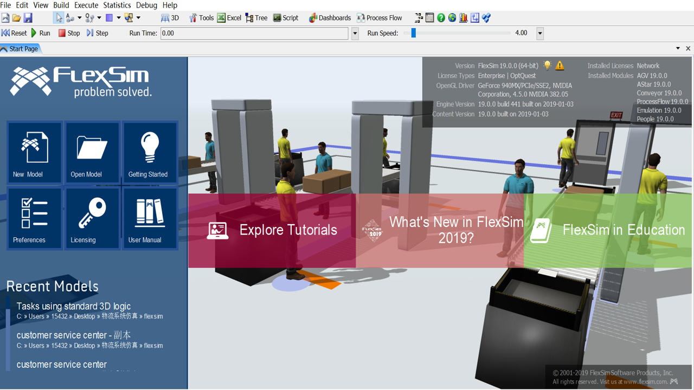Click the Preferences checklist tile

(35, 218)
